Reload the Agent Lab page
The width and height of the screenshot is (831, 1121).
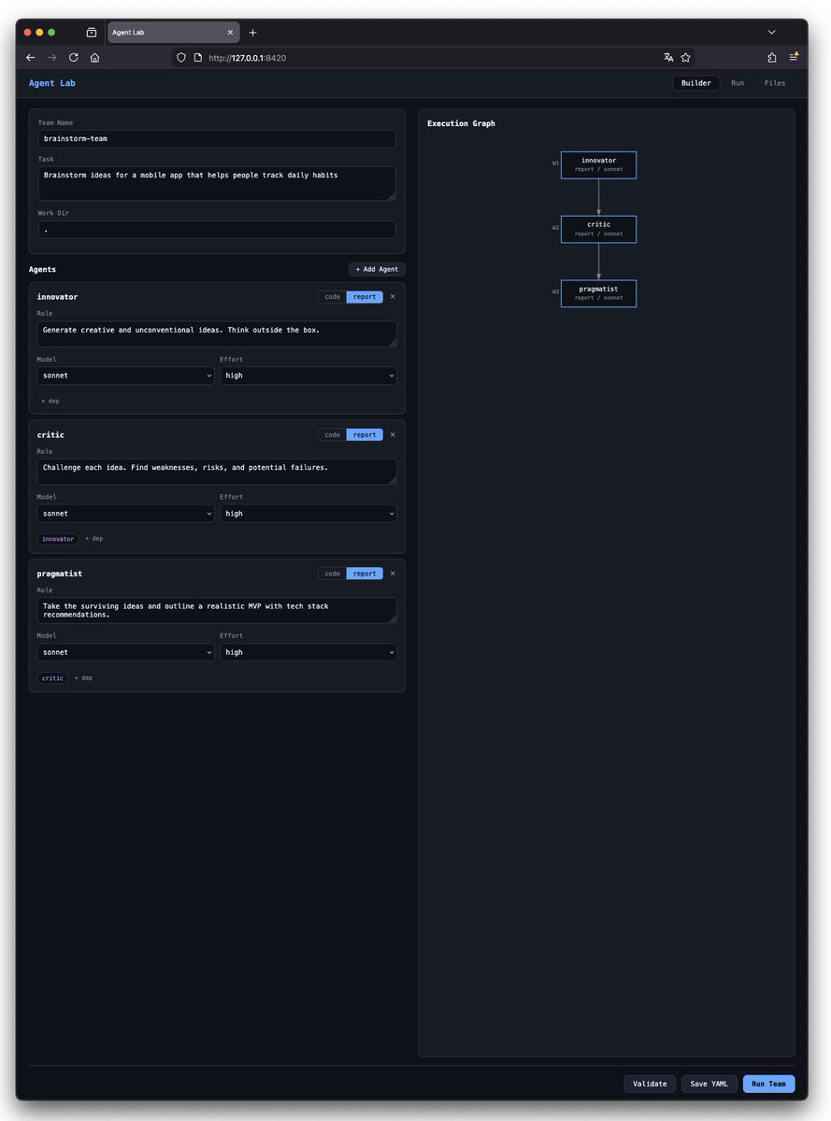pos(74,57)
